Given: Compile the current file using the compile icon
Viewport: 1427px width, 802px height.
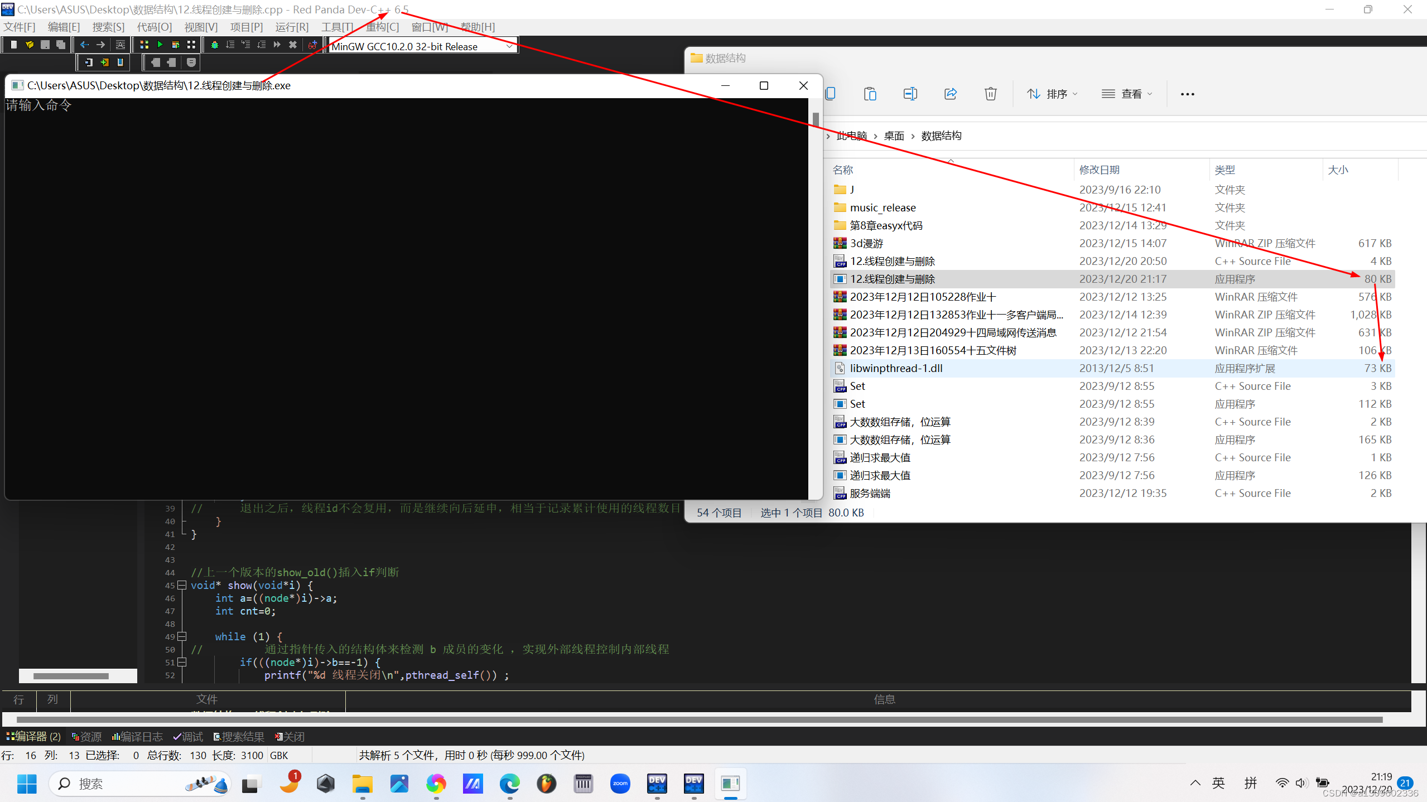Looking at the screenshot, I should (x=144, y=45).
